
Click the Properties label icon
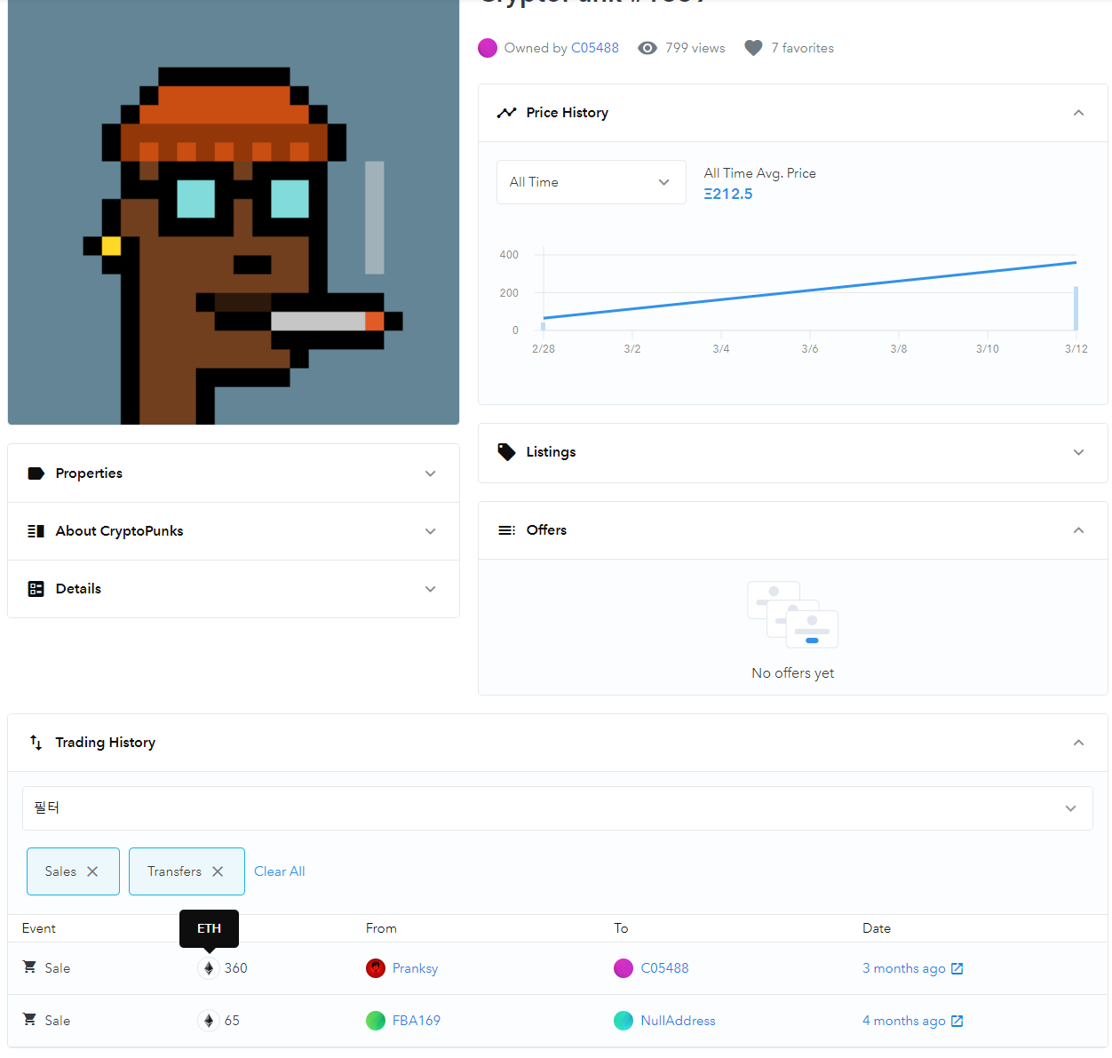pyautogui.click(x=36, y=473)
